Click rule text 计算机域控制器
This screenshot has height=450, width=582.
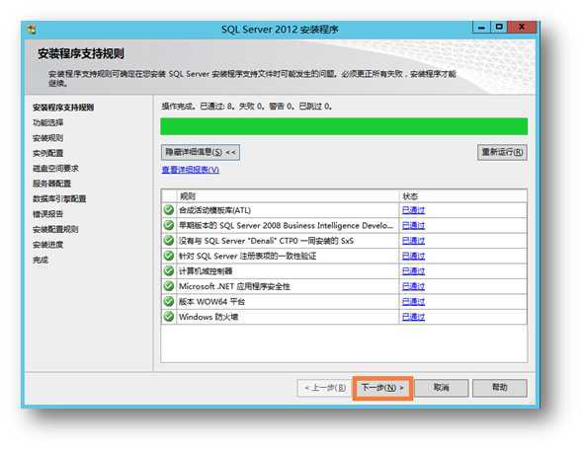(x=206, y=271)
